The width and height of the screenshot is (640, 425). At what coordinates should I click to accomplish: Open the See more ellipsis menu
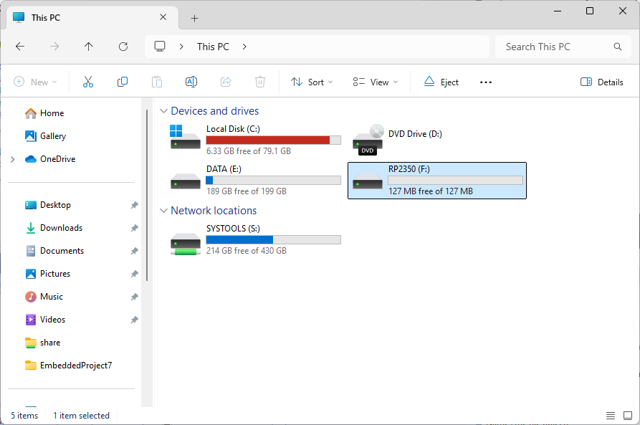(486, 82)
